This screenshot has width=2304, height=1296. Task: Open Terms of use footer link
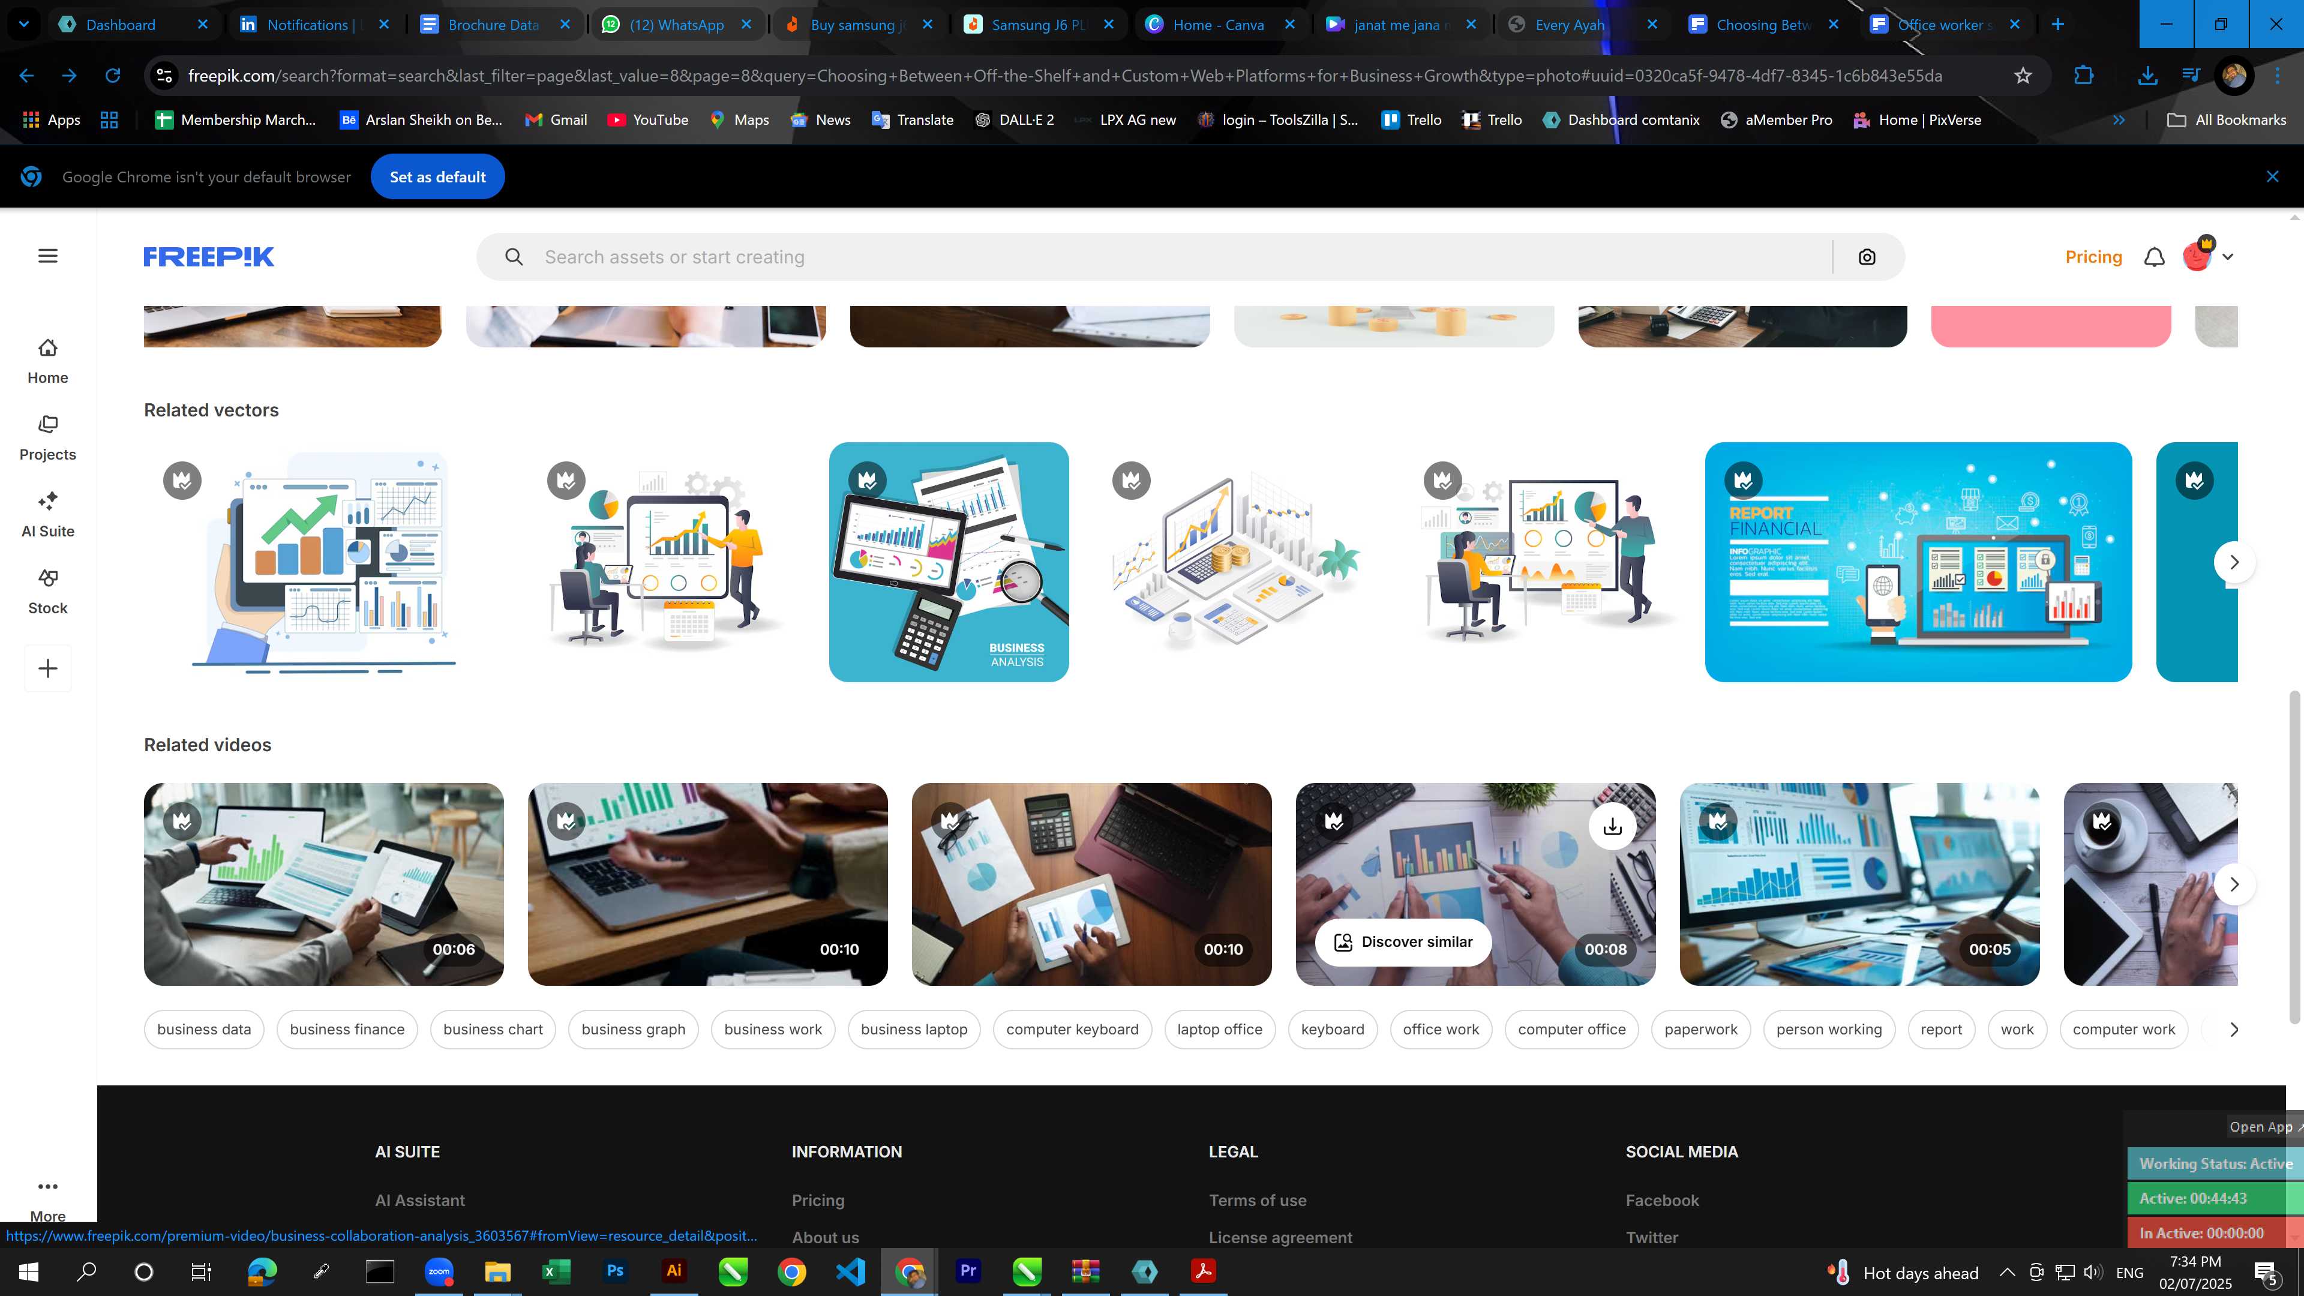(x=1256, y=1200)
